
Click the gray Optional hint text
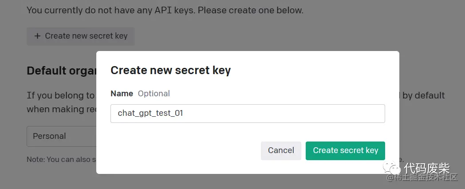[x=154, y=94]
